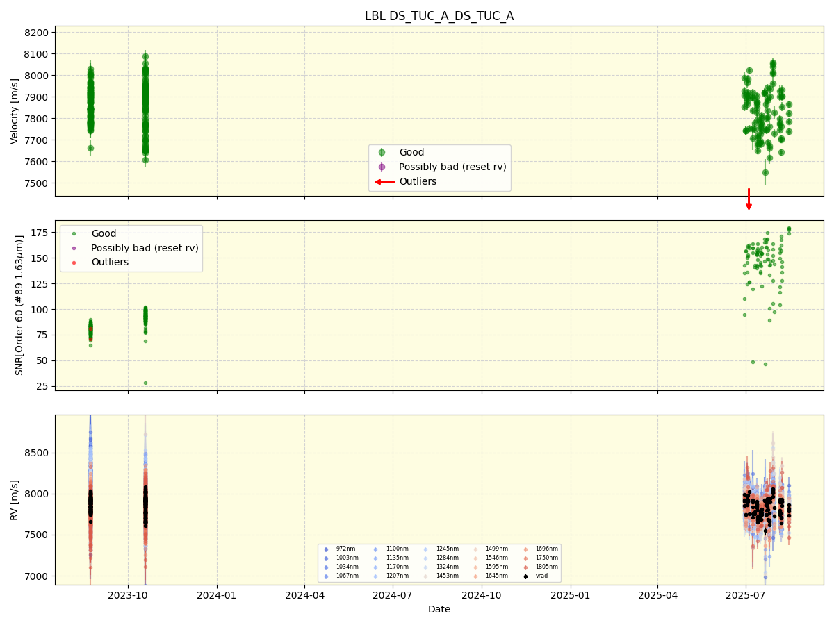834x625 pixels.
Task: Click the green 'Good' marker in the Velocity legend
Action: 382,152
